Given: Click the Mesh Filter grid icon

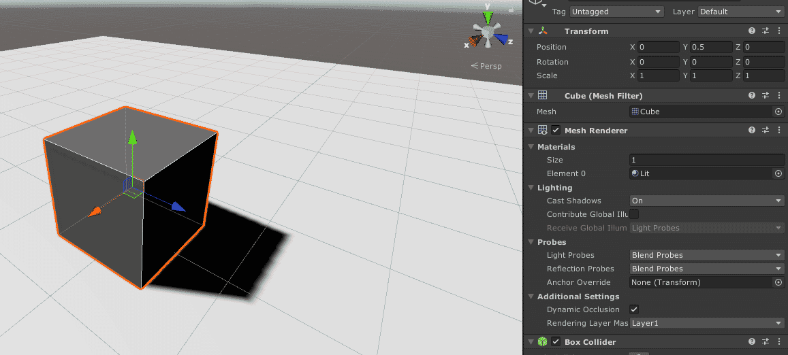Looking at the screenshot, I should (543, 95).
